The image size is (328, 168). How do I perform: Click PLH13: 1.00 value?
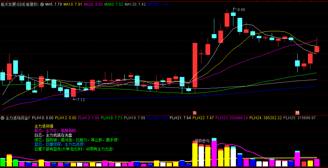(89, 118)
